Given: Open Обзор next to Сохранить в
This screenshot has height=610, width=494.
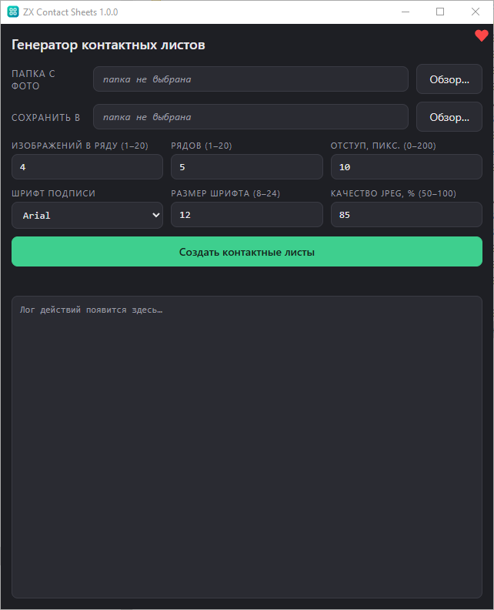Looking at the screenshot, I should pyautogui.click(x=449, y=117).
